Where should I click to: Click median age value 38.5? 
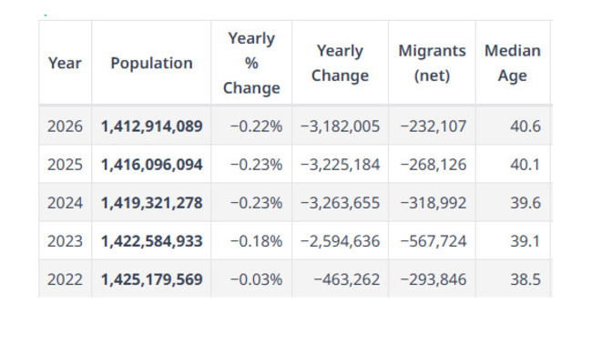tap(525, 279)
